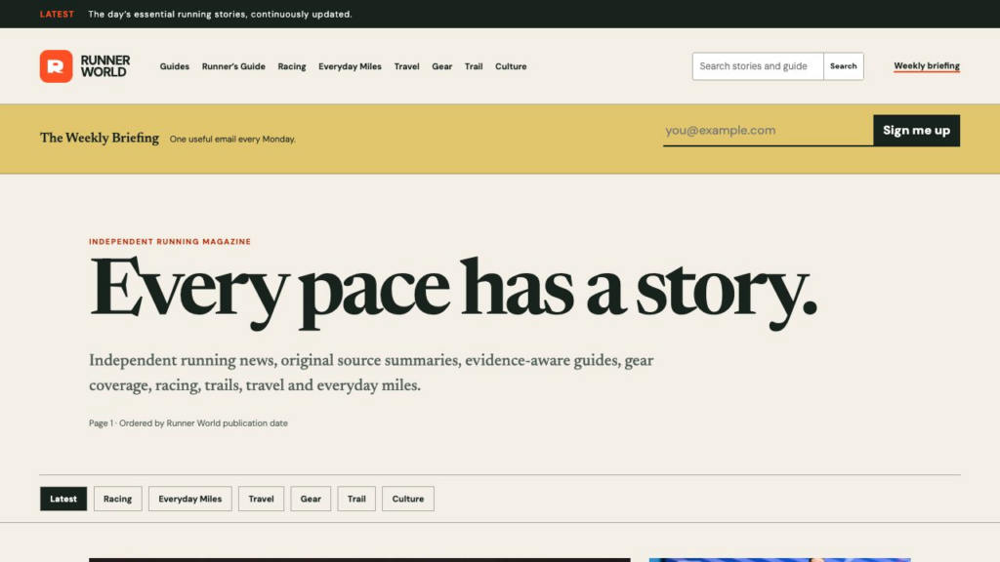Viewport: 1000px width, 562px height.
Task: Select the Racing filter tab
Action: point(117,499)
